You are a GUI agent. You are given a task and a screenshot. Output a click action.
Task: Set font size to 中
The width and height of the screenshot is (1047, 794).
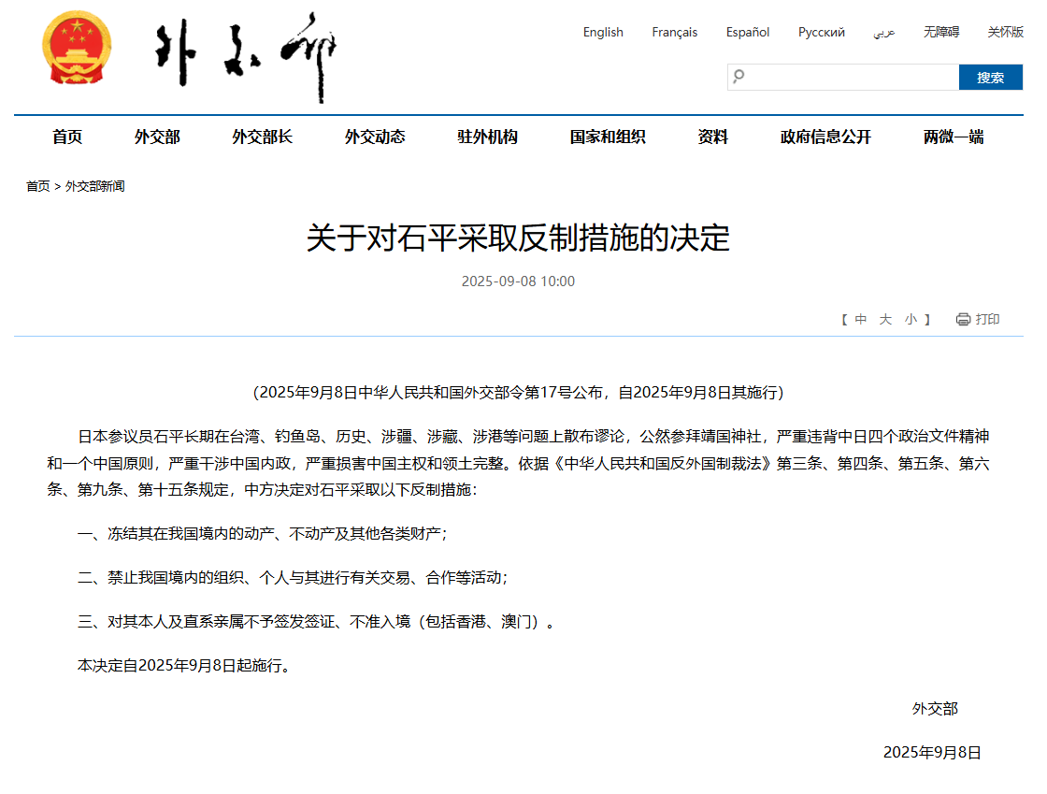pyautogui.click(x=861, y=320)
